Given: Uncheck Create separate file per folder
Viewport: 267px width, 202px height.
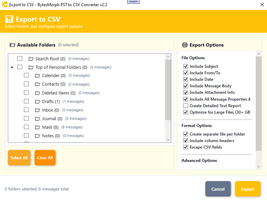Looking at the screenshot, I should point(186,134).
